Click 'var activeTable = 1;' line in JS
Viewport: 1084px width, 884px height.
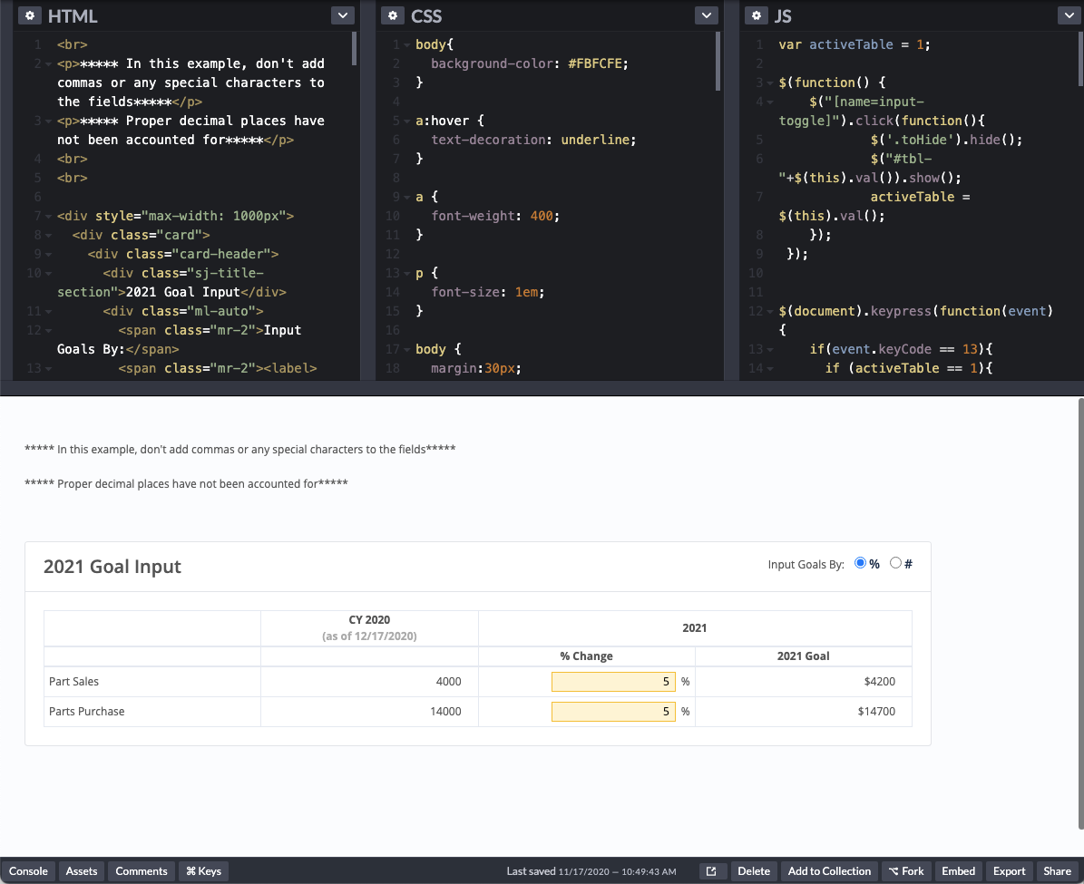tap(855, 45)
